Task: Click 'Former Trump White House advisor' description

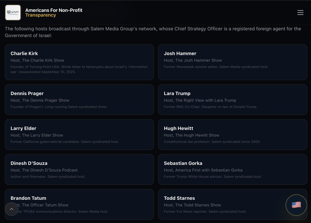Action: click(x=213, y=177)
